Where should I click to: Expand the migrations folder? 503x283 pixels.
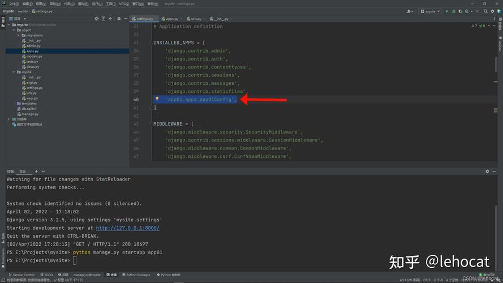(18, 35)
